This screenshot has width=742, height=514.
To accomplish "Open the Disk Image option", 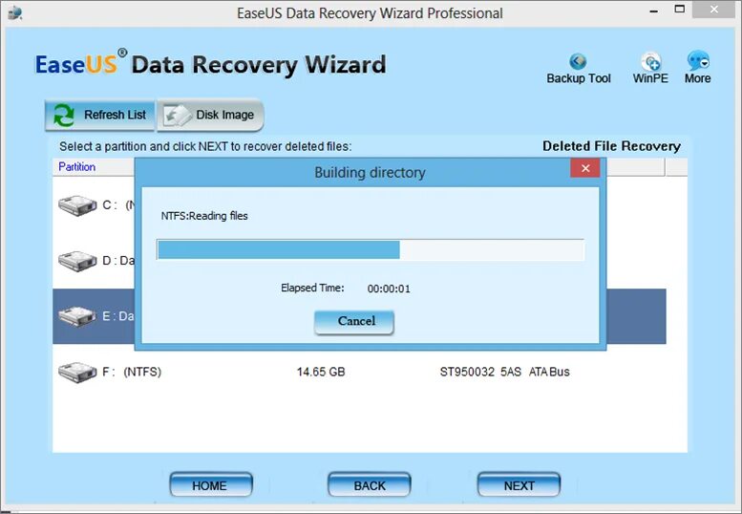I will [210, 115].
